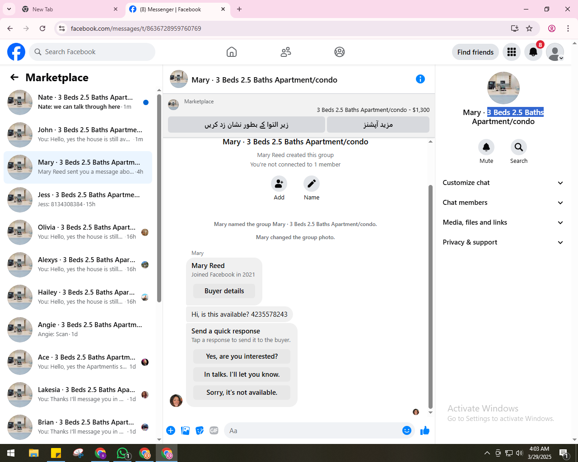The width and height of the screenshot is (578, 462).
Task: Expand the Chat members section
Action: [x=503, y=203]
